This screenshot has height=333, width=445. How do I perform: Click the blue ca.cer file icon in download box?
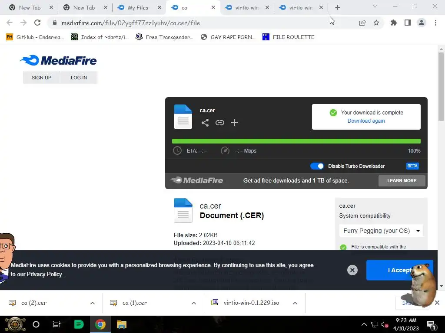[x=183, y=117]
